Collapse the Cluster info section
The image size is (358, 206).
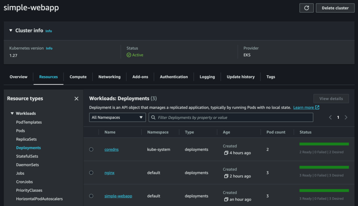click(x=11, y=30)
